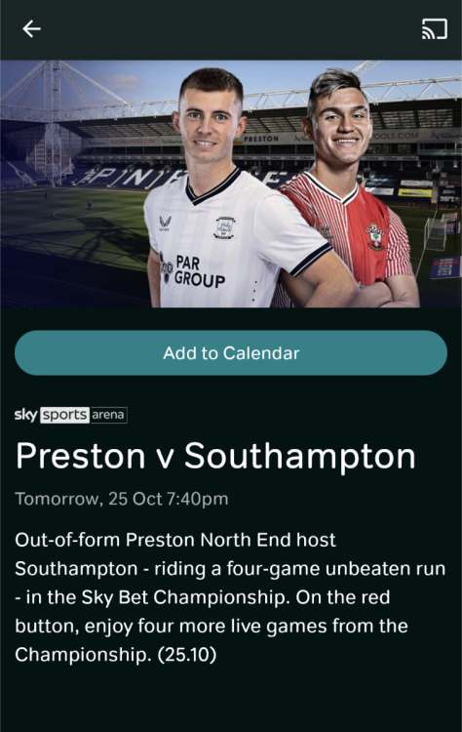Click the 'sky' wordmark in channel logo
462x732 pixels.
[x=26, y=415]
